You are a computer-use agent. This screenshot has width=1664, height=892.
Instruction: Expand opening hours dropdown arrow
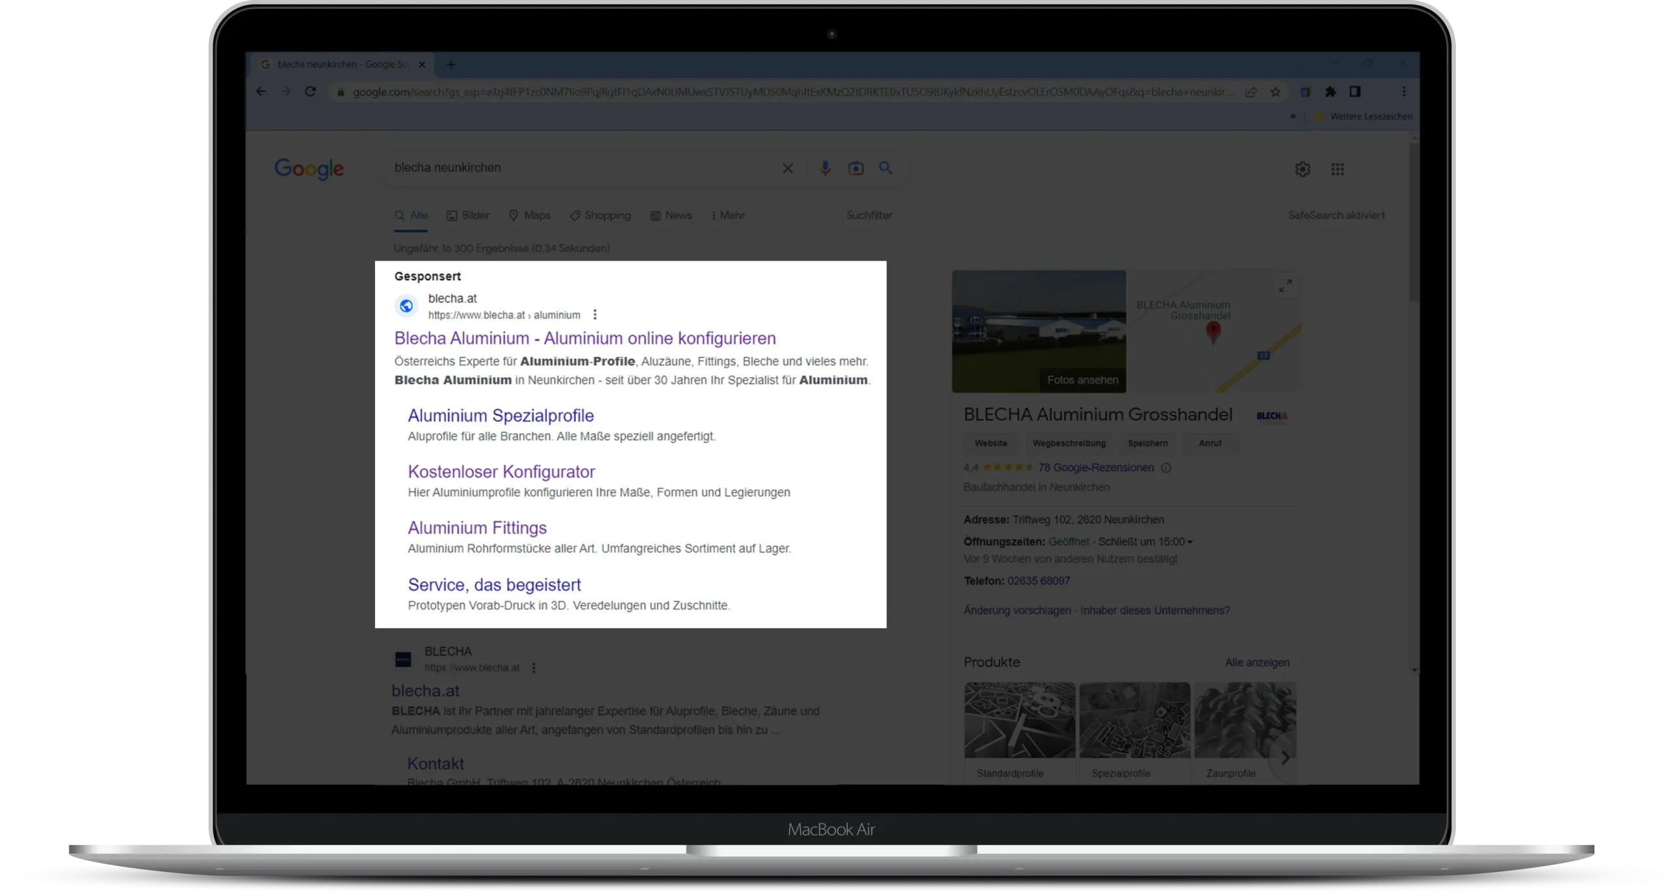click(1189, 542)
